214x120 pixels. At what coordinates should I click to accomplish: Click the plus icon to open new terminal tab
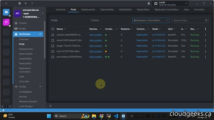click(50, 106)
